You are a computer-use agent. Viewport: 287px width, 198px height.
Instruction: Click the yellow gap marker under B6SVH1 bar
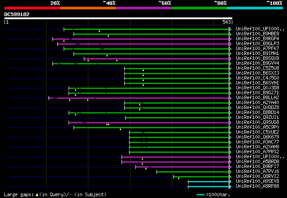[143, 85]
